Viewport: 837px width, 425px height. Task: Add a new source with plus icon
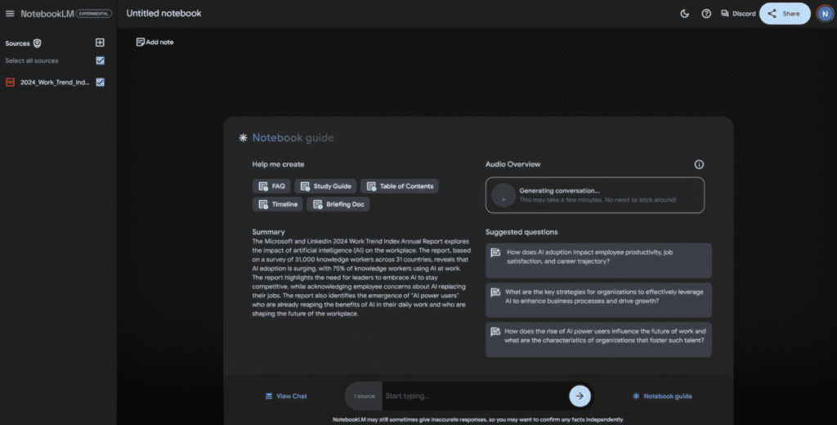pyautogui.click(x=100, y=42)
